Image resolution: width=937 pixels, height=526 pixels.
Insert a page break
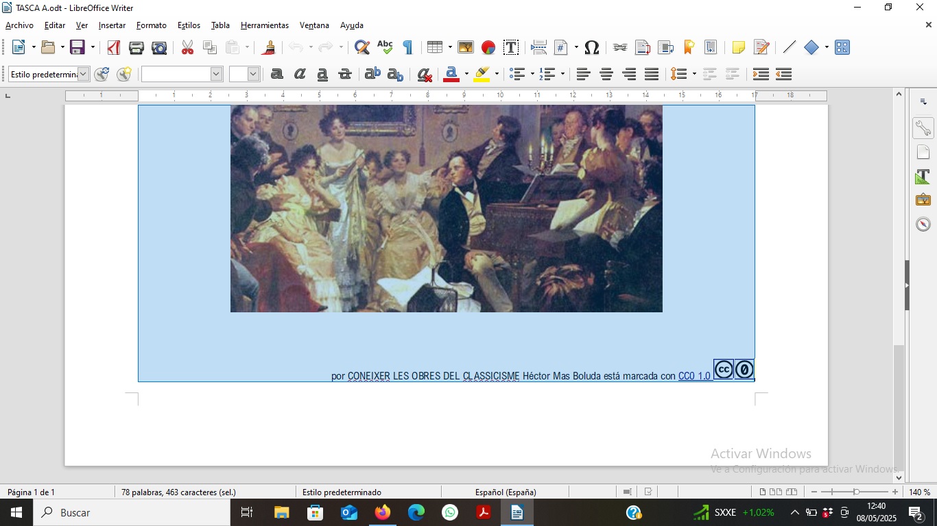pos(539,47)
